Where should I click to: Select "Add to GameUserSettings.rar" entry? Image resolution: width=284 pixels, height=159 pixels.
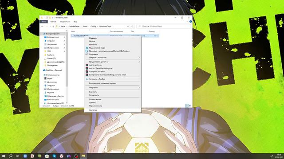click(101, 68)
